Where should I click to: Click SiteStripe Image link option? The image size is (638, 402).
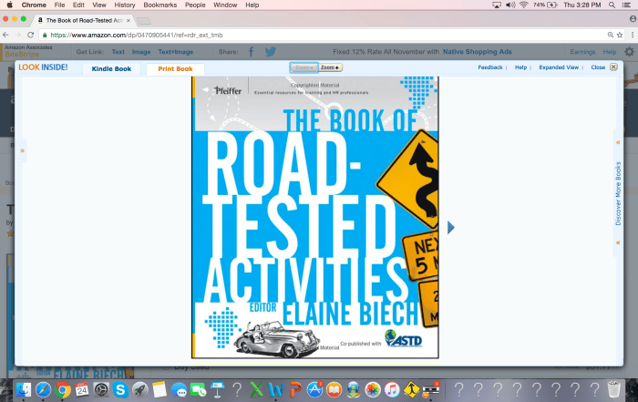coord(141,52)
